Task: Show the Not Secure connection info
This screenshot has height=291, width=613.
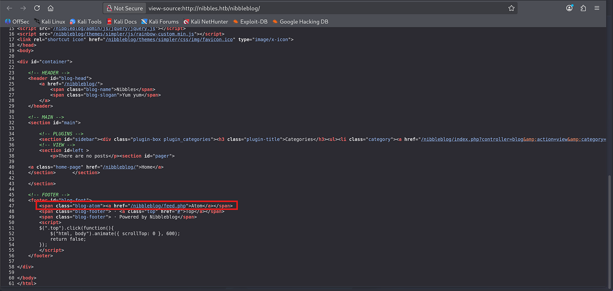Action: pos(125,8)
